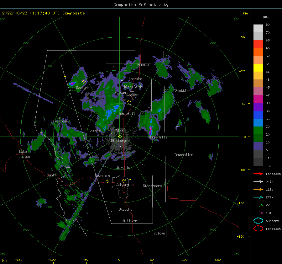Click the yellow V marker northwest of RockyMH
This screenshot has height=264, width=282.
(x=65, y=77)
